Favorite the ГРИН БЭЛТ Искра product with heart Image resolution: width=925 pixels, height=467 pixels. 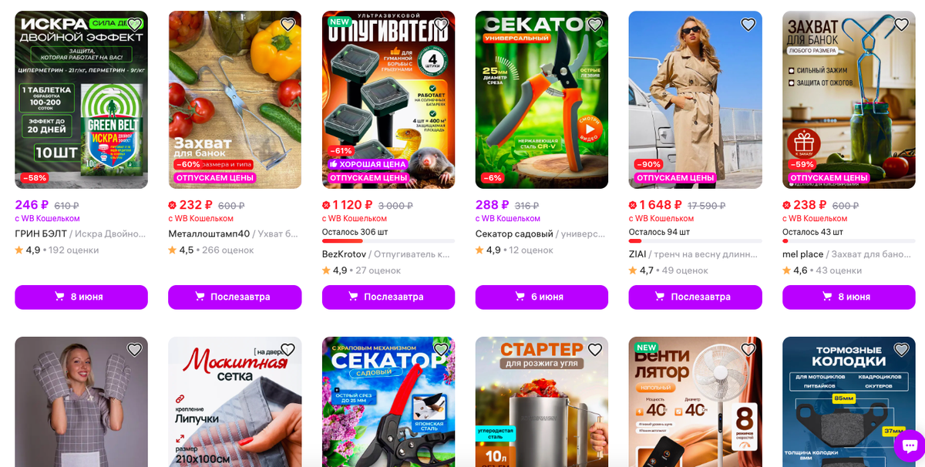(x=134, y=25)
